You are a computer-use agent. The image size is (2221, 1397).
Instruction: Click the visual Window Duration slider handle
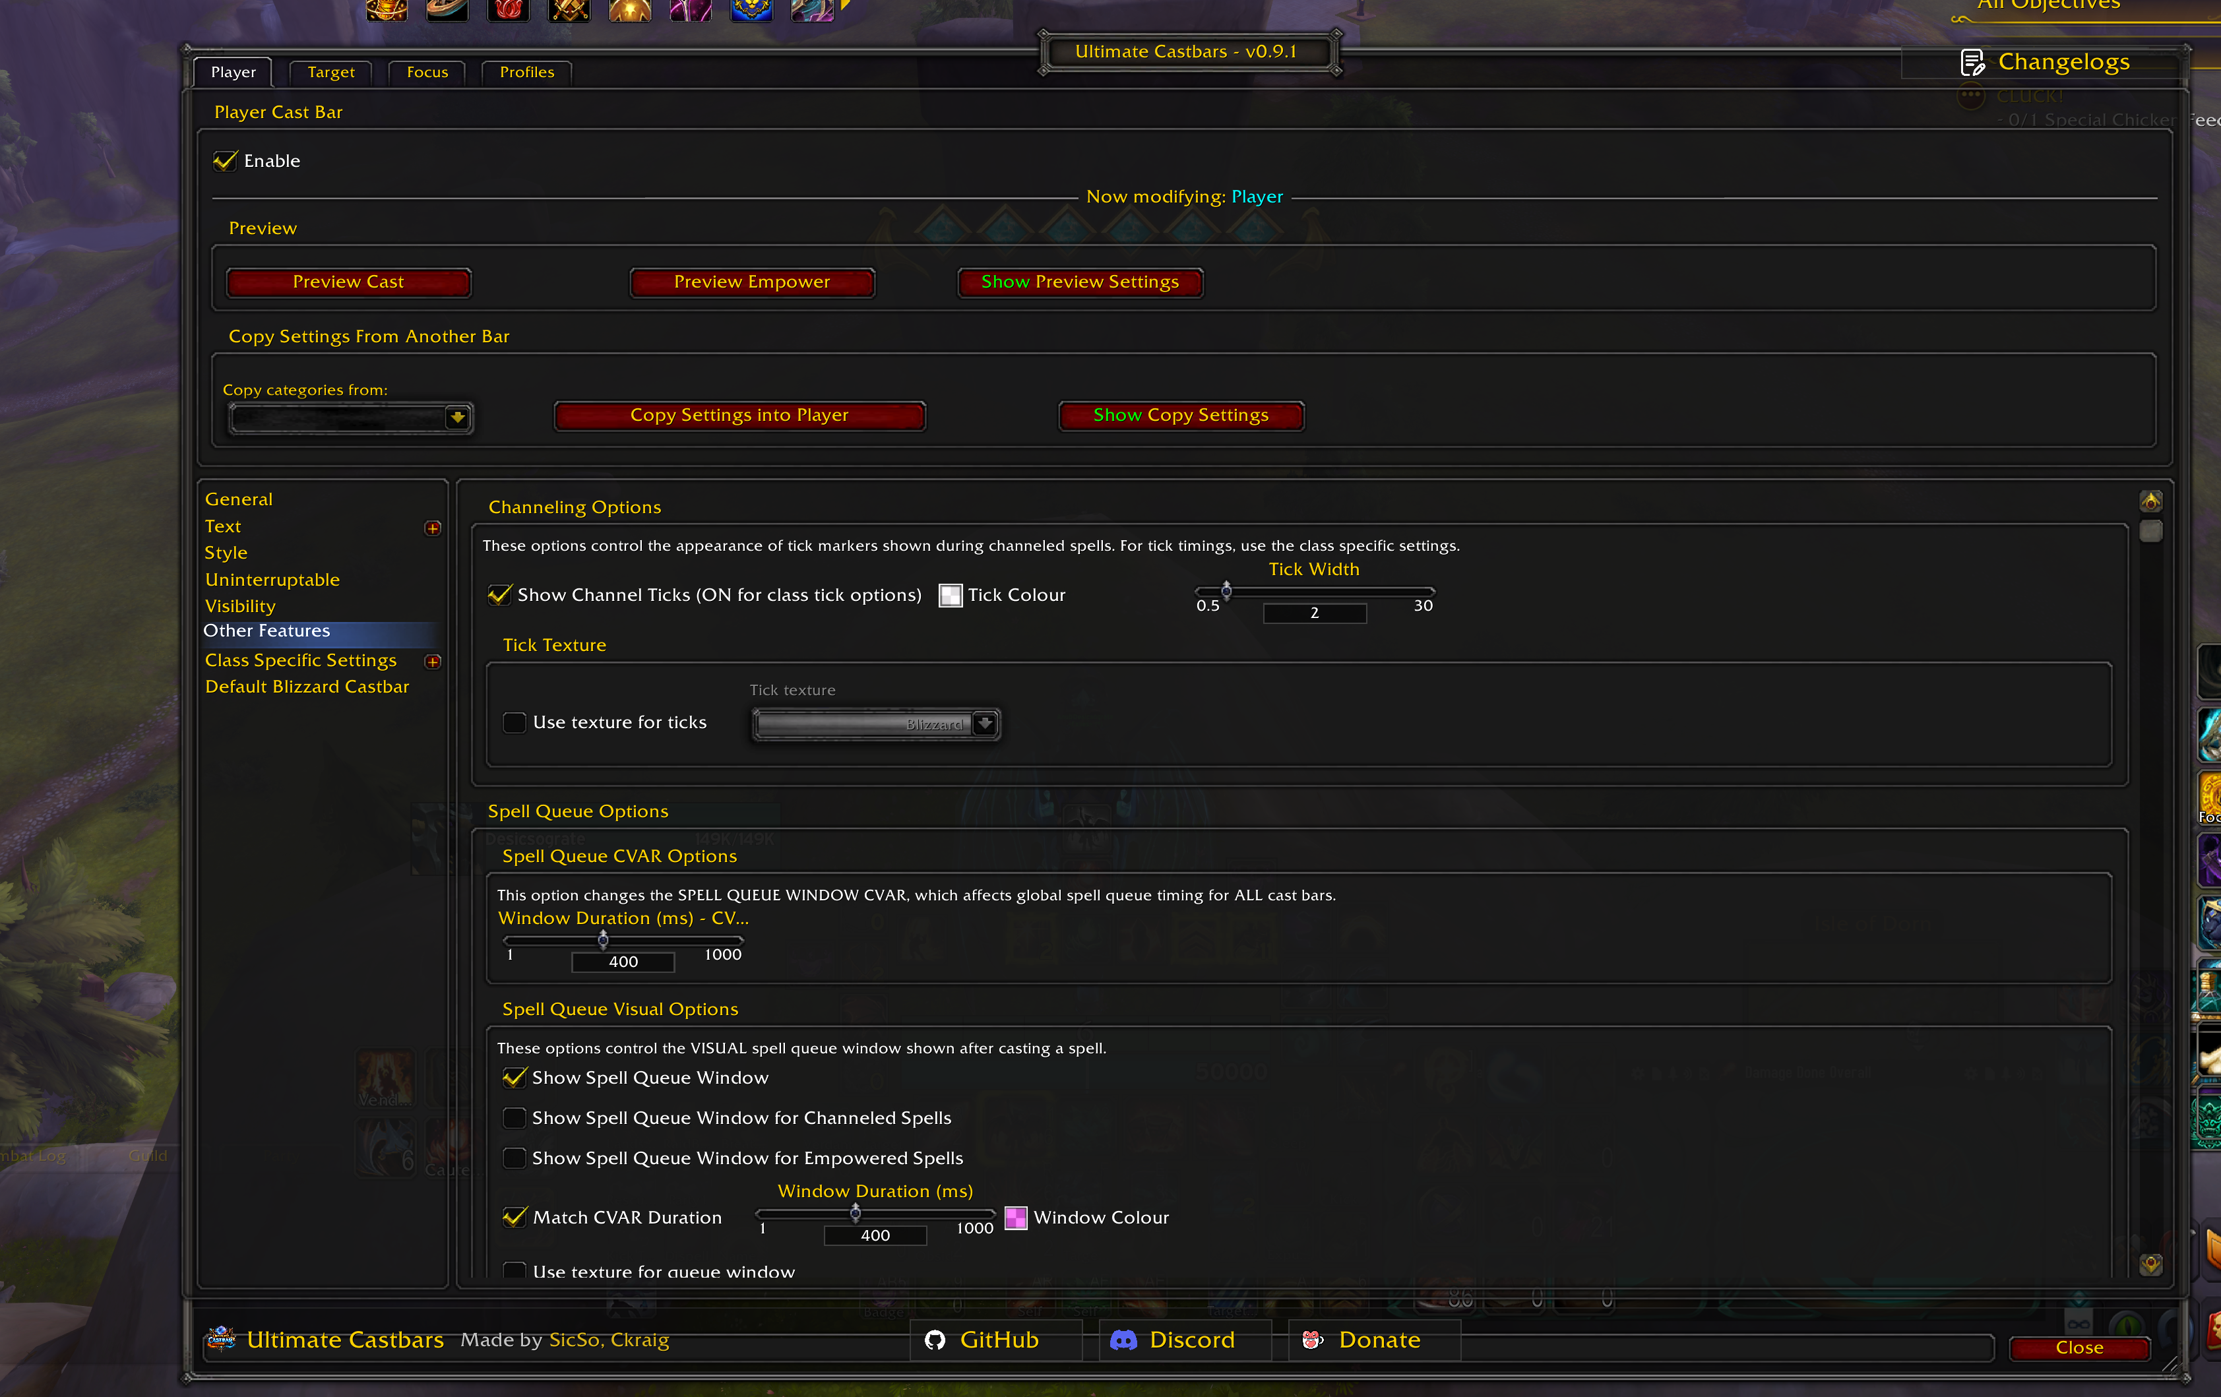click(855, 1214)
